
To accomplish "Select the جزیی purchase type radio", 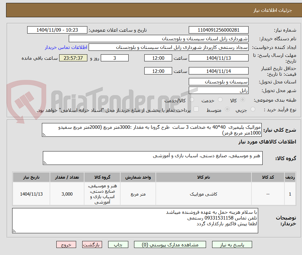I will coord(253,109).
